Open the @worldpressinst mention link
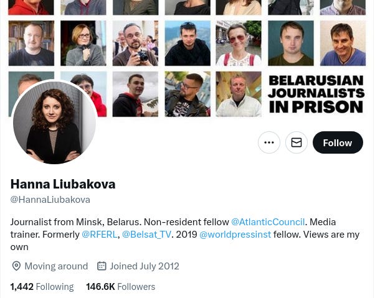 [235, 235]
